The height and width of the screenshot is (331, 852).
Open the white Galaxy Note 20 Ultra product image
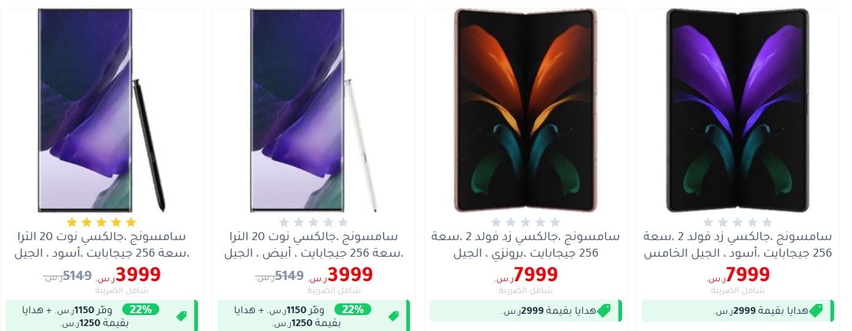click(x=314, y=111)
